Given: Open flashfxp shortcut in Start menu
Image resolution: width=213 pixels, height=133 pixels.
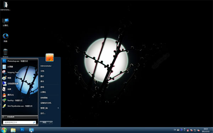Looking at the screenshot, I should coord(20,100).
